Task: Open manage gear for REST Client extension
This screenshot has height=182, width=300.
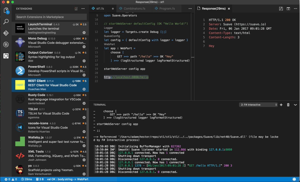Action: click(84, 89)
